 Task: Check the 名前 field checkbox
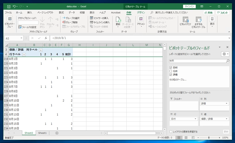pos(171,71)
